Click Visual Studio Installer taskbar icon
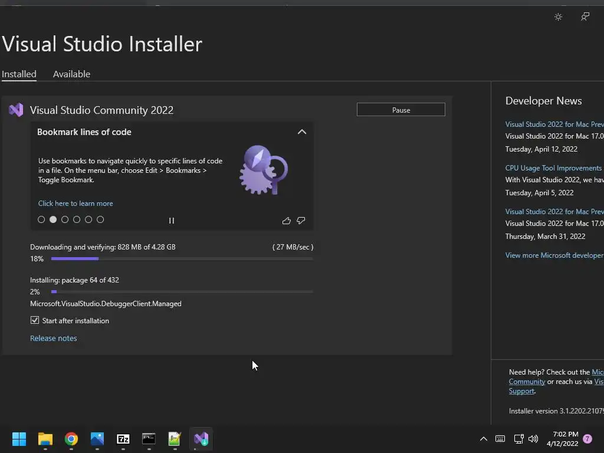The width and height of the screenshot is (604, 453). (201, 439)
